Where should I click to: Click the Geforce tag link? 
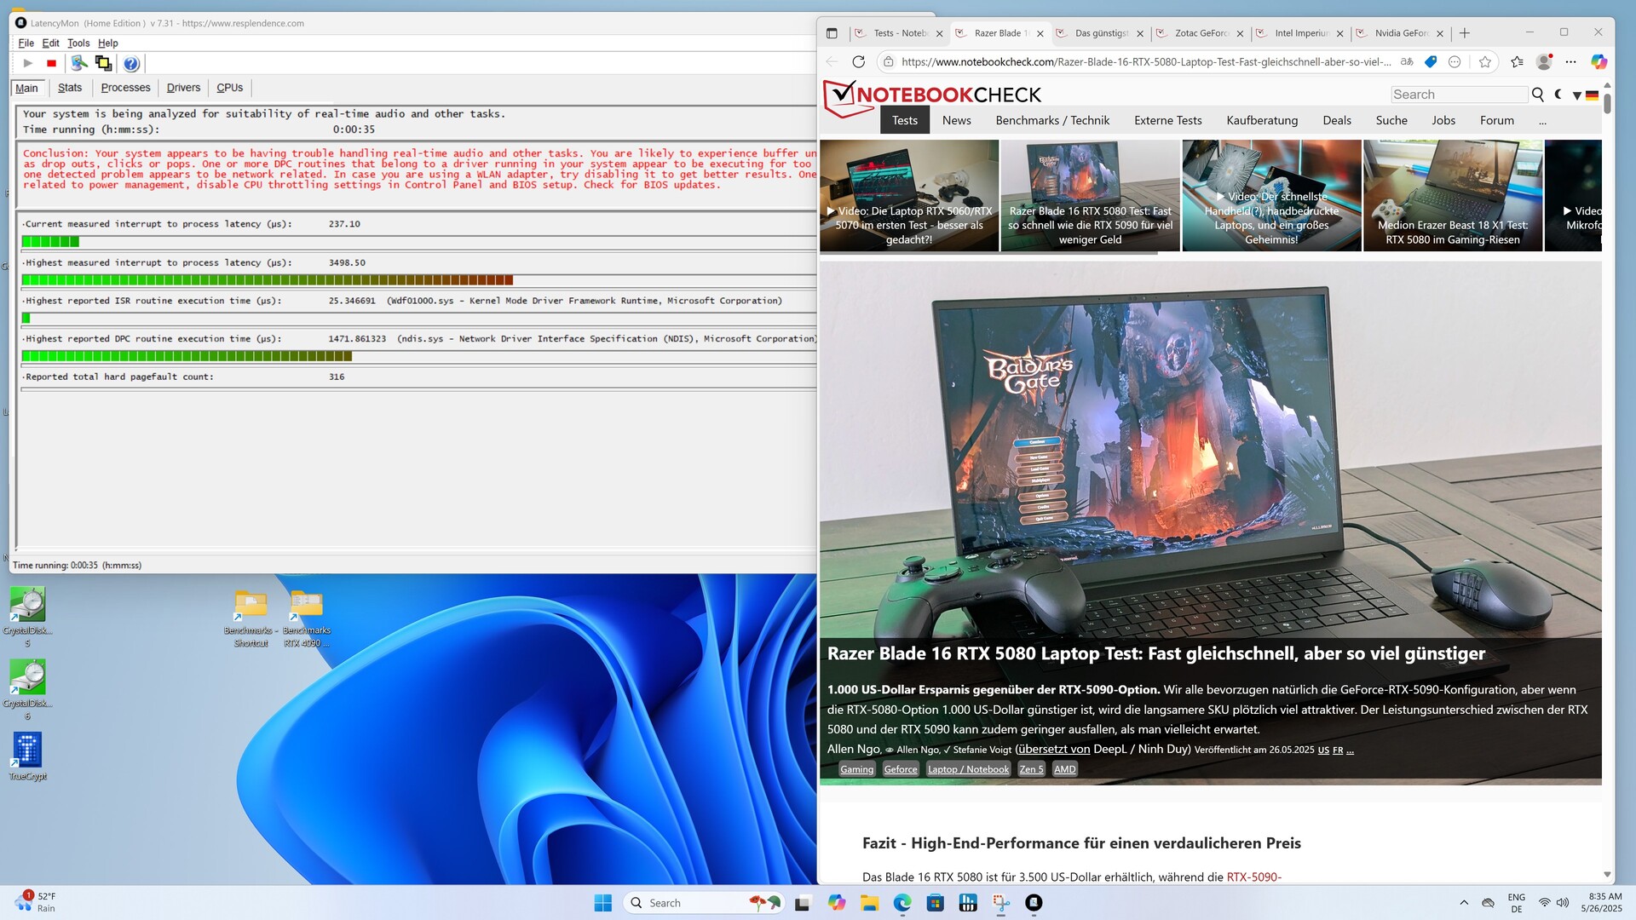point(901,769)
